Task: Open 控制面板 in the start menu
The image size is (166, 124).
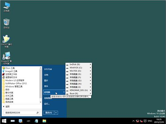Action: point(48,98)
